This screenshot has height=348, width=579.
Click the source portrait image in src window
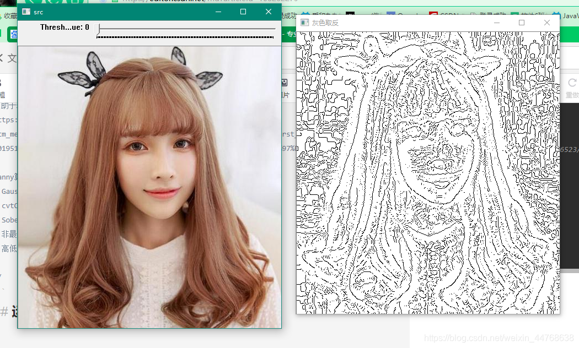tap(149, 187)
